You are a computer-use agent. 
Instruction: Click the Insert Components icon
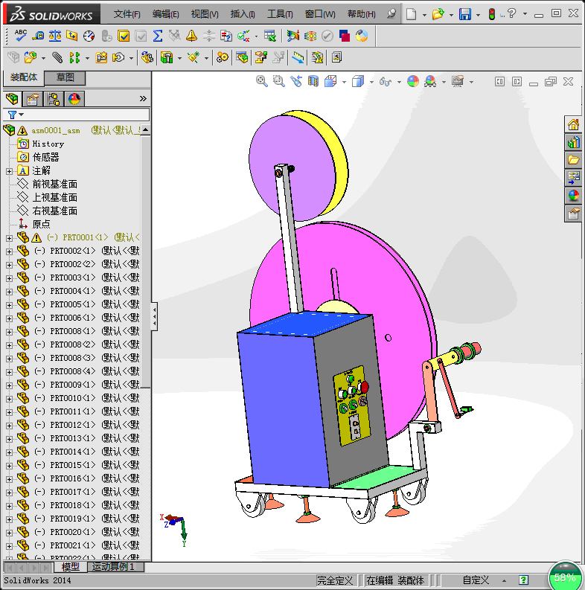30,57
